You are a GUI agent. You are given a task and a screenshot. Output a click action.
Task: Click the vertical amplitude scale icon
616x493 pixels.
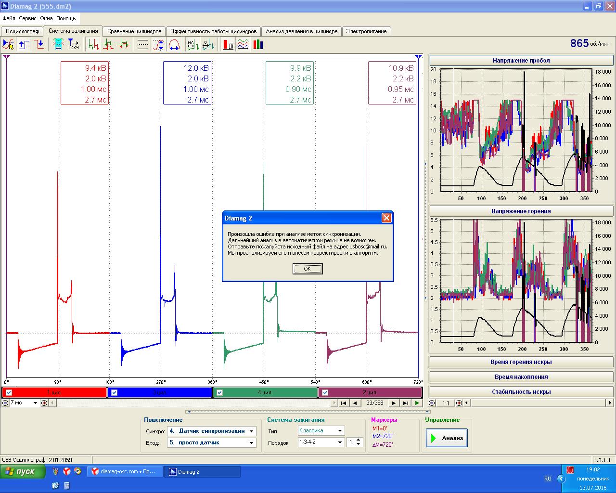(x=158, y=45)
